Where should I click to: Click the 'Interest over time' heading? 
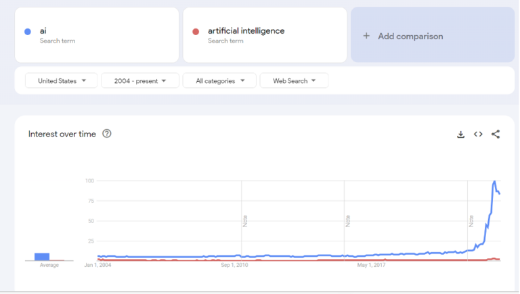[62, 134]
